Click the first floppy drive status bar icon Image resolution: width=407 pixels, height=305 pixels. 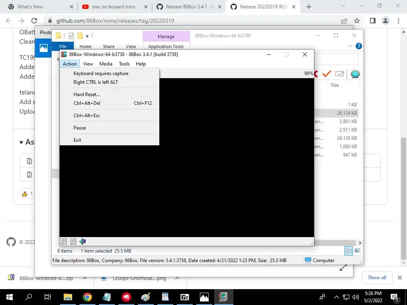pos(64,241)
